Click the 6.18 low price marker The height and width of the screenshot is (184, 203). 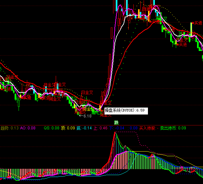pos(87,116)
